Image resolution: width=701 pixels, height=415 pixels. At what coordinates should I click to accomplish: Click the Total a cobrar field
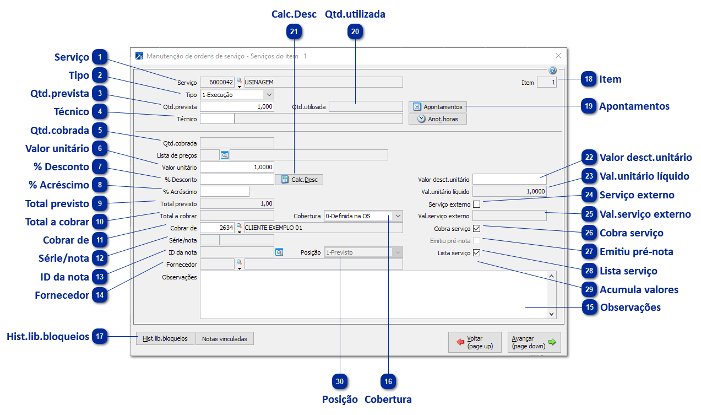coord(237,215)
